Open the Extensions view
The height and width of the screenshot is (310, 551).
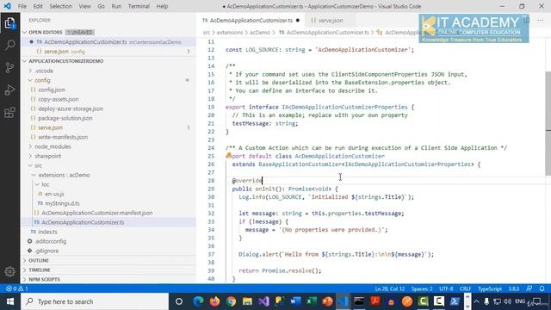coord(9,113)
